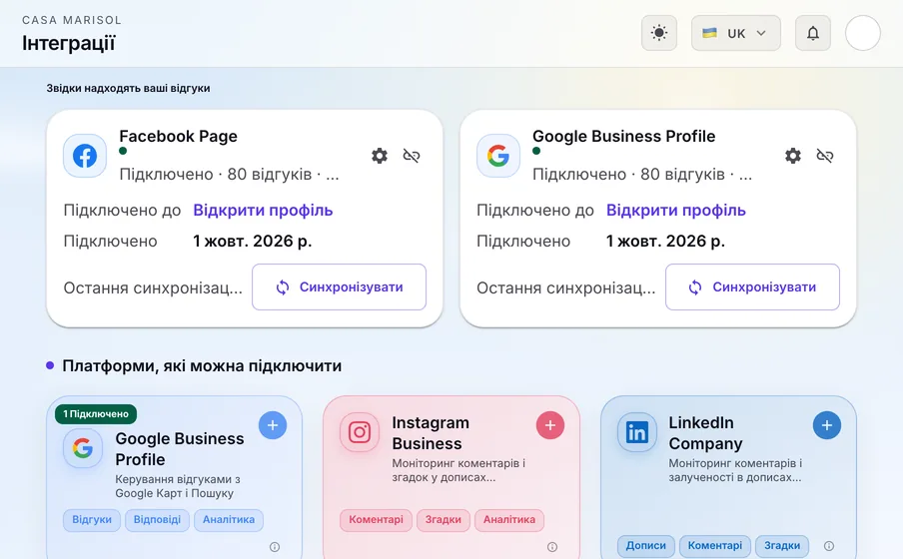Click the Інтеграції page title
Screen dimensions: 903x559
pos(69,43)
